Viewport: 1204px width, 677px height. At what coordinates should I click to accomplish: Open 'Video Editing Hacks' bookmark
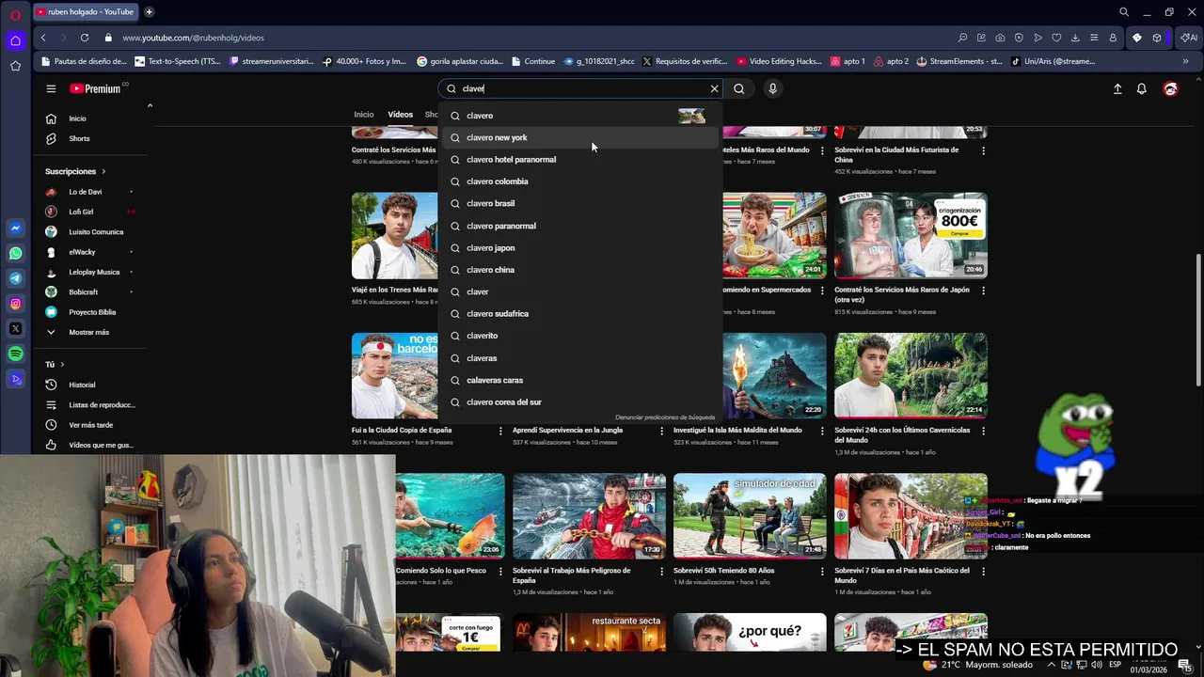coord(779,61)
